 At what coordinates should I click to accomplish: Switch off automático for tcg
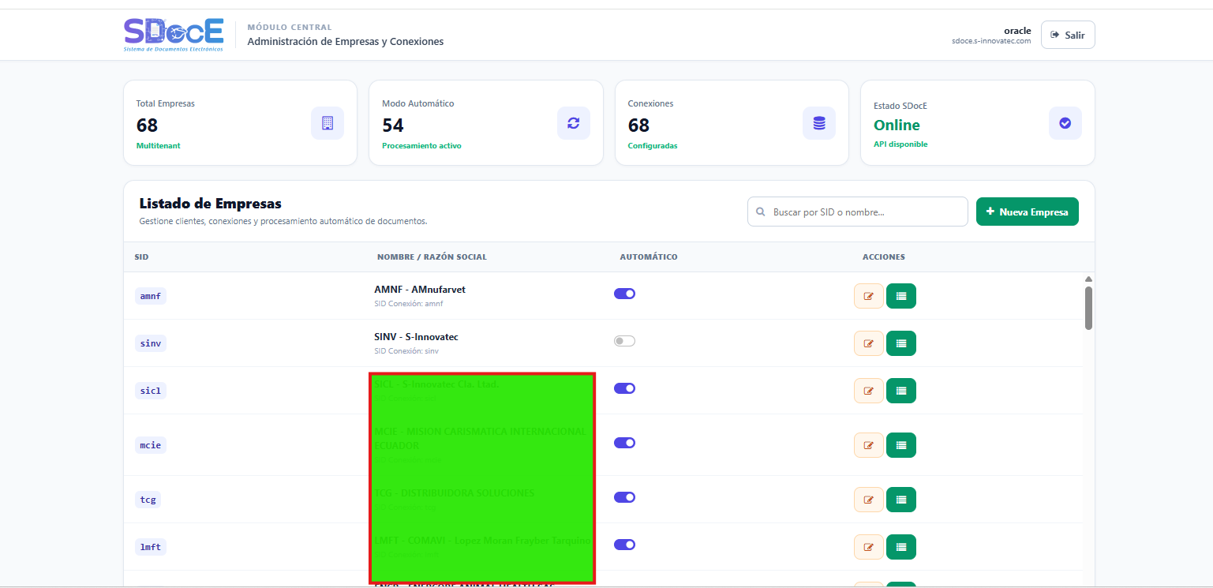624,497
